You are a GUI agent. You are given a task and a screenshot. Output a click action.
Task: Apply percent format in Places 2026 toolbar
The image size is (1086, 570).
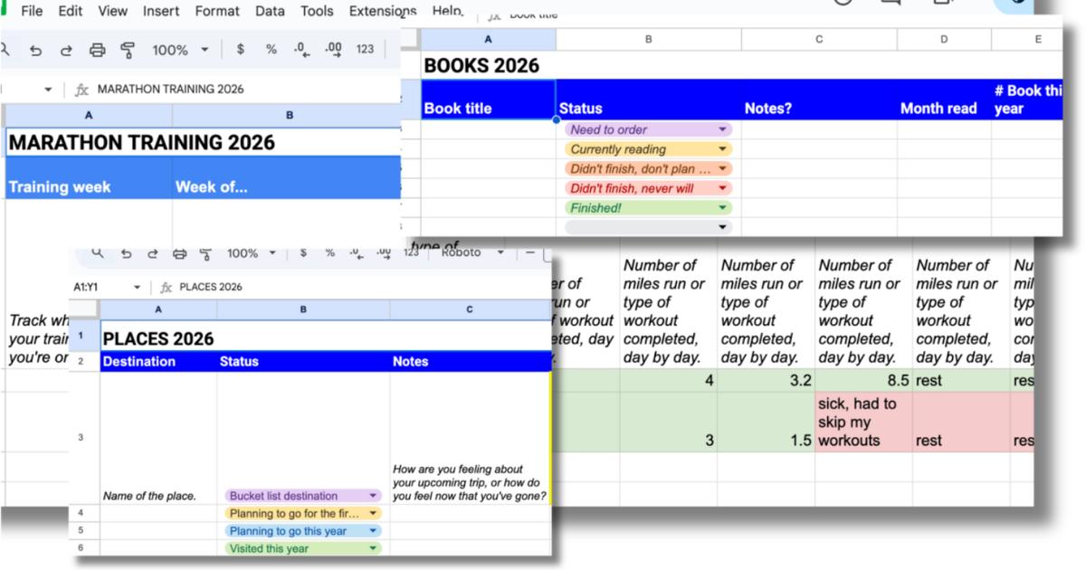tap(329, 253)
